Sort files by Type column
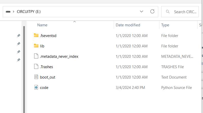 point(165,25)
